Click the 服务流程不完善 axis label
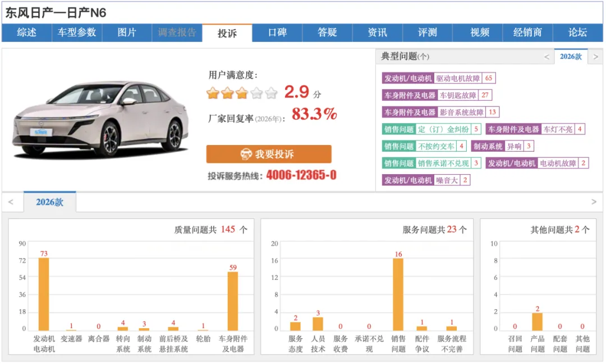Viewport: 606px width, 364px height. coord(452,344)
